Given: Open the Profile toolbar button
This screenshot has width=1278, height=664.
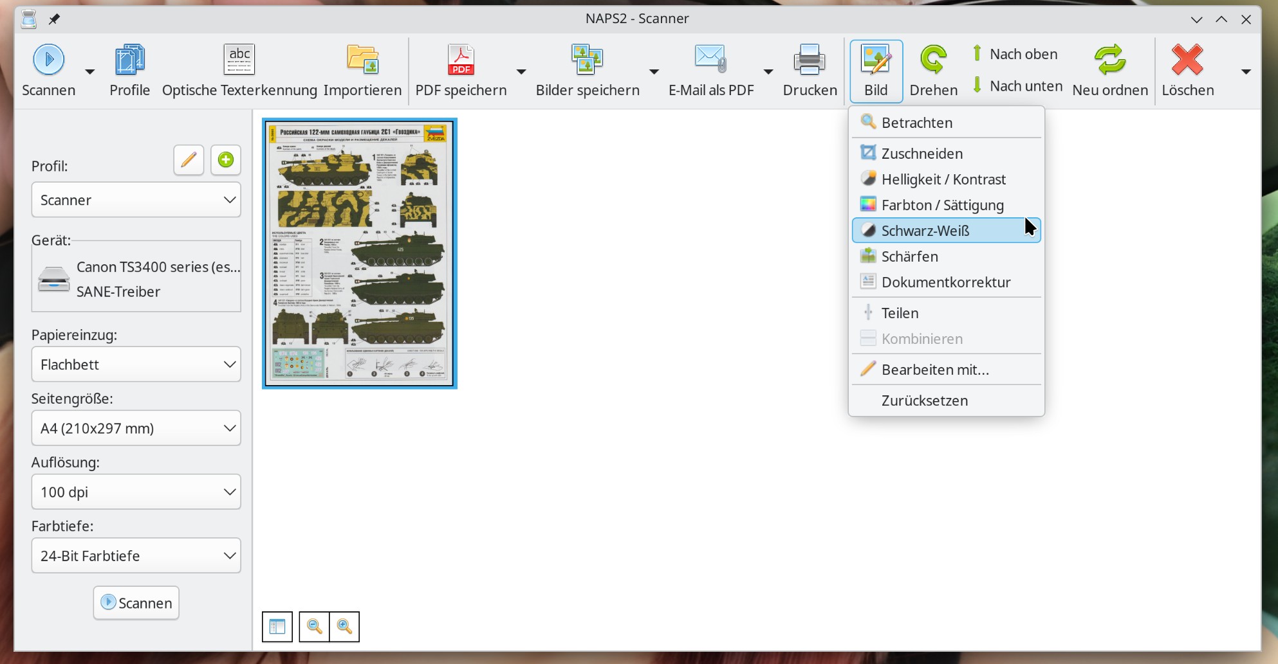Looking at the screenshot, I should pyautogui.click(x=129, y=70).
